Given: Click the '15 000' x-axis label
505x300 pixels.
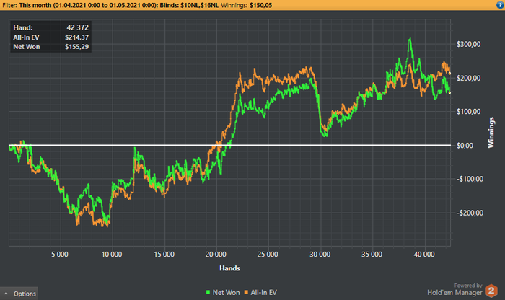Looking at the screenshot, I should pos(164,255).
